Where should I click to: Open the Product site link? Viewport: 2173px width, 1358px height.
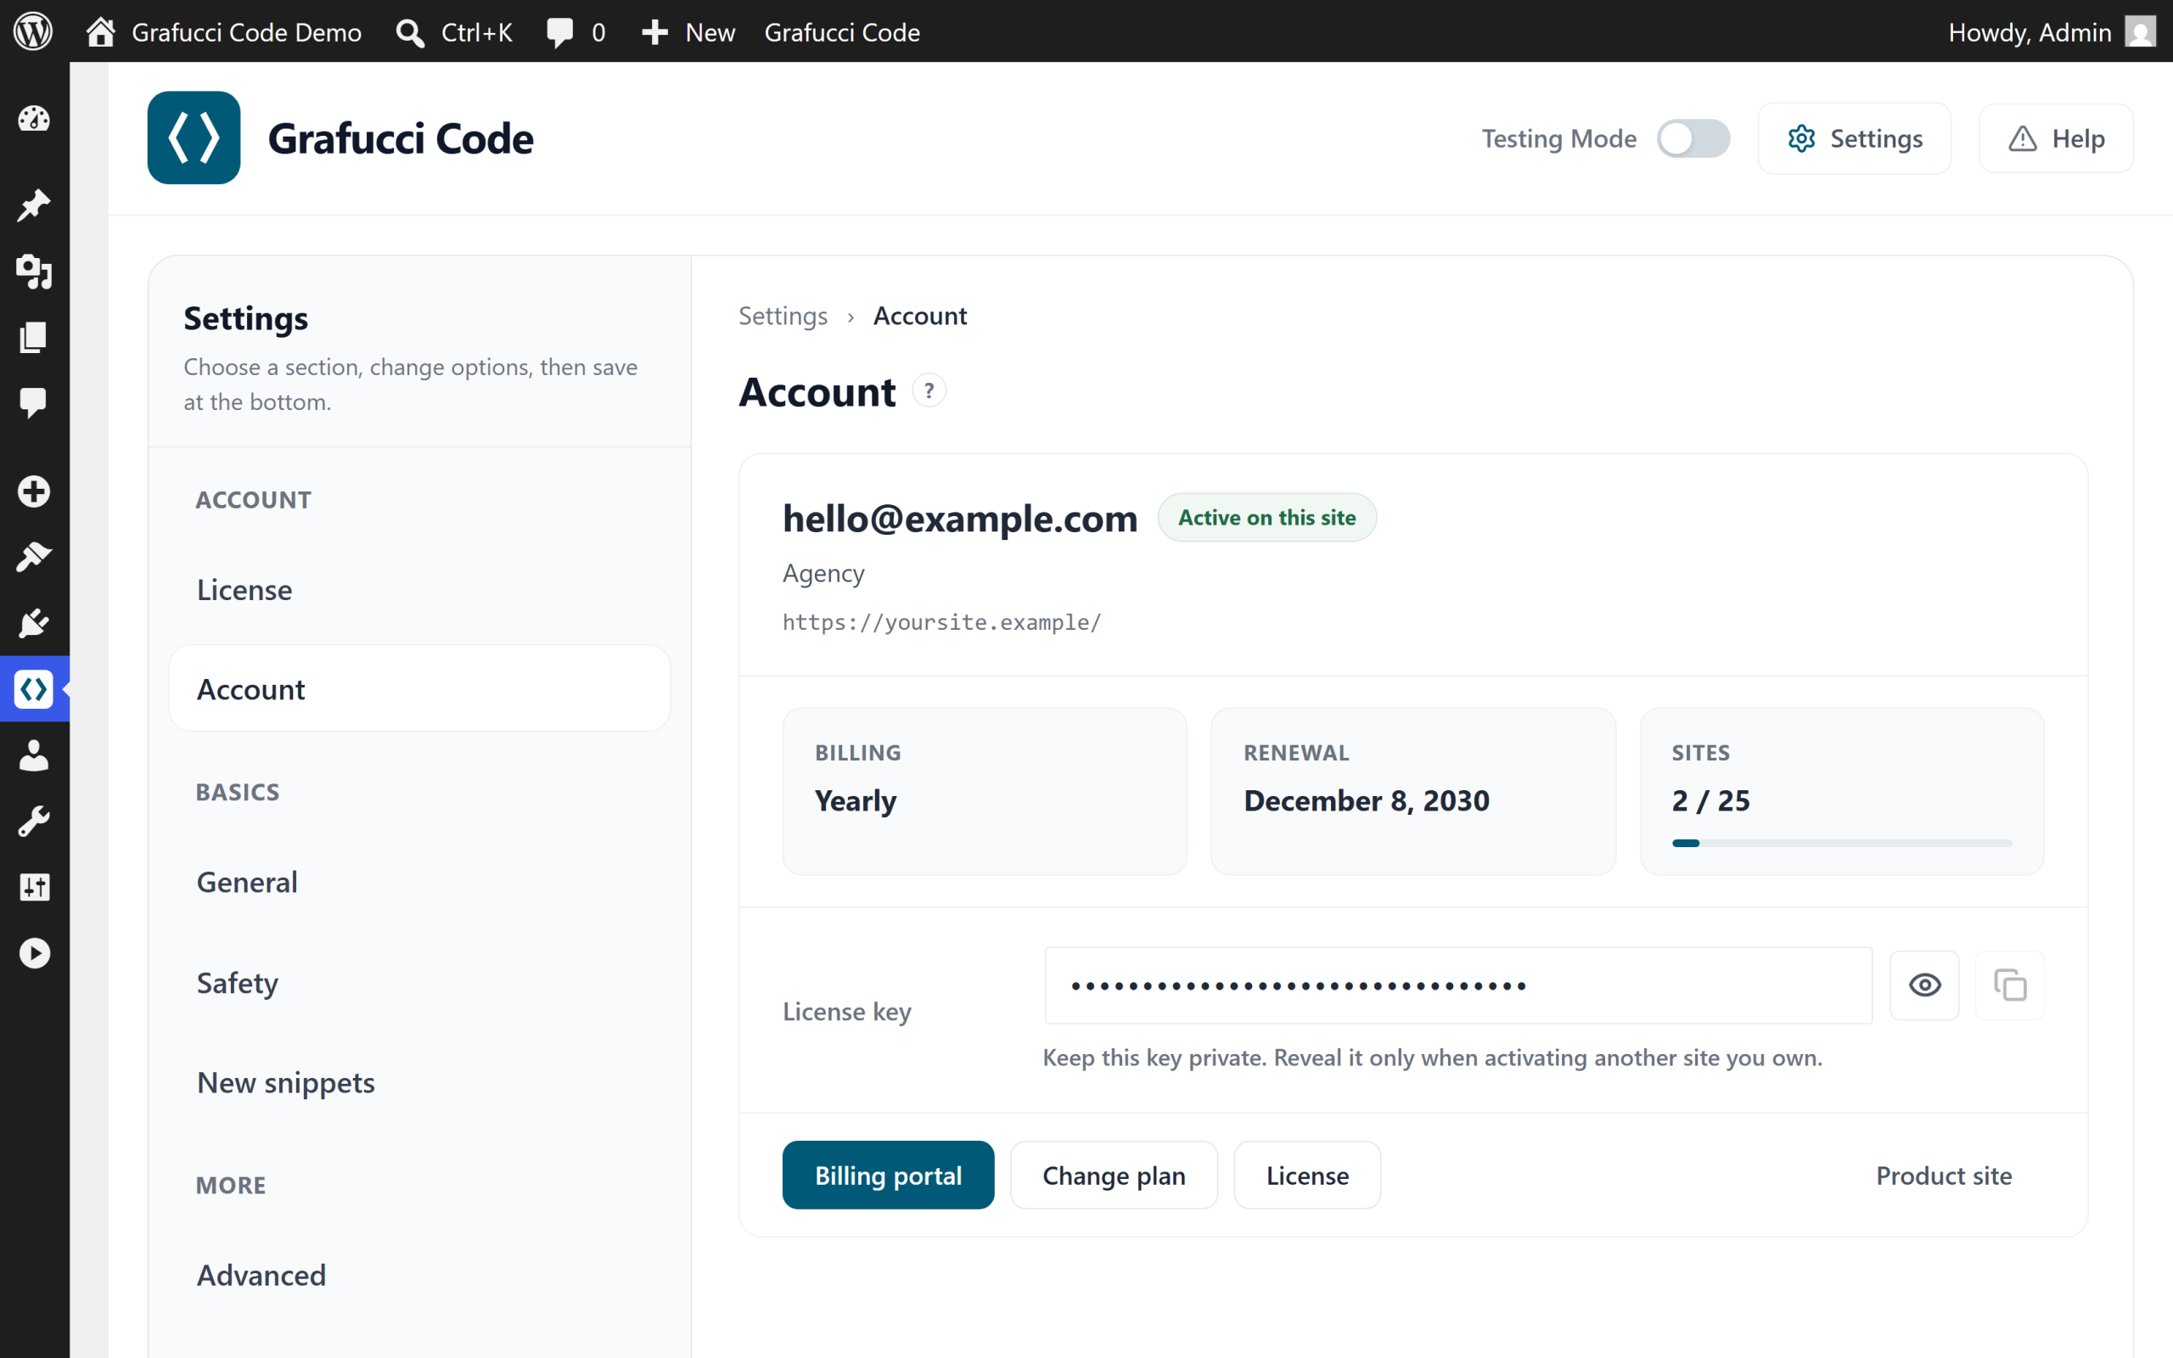click(x=1944, y=1175)
